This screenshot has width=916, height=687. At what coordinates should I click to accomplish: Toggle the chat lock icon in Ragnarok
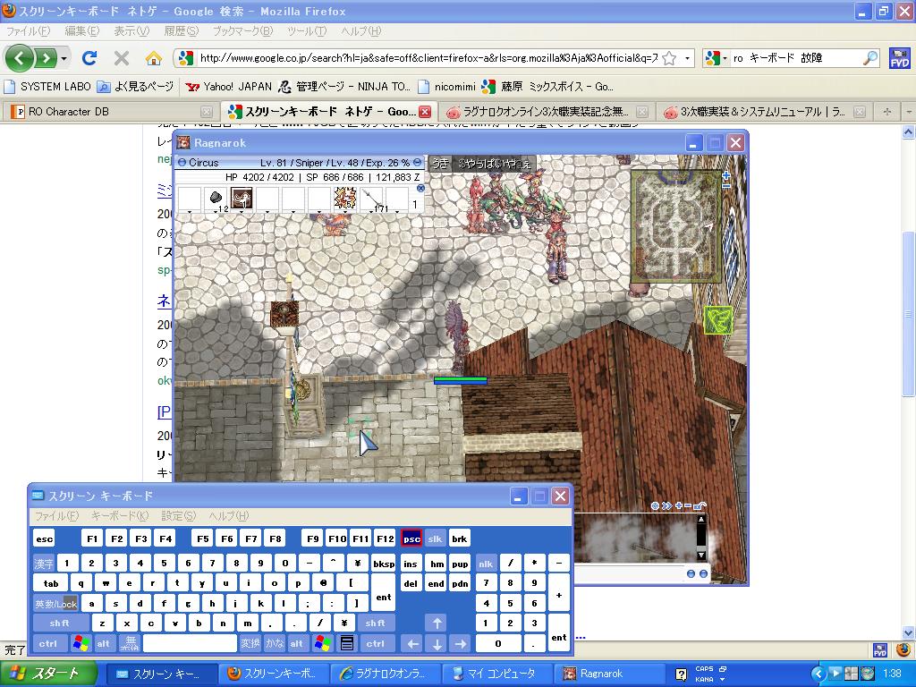click(700, 505)
